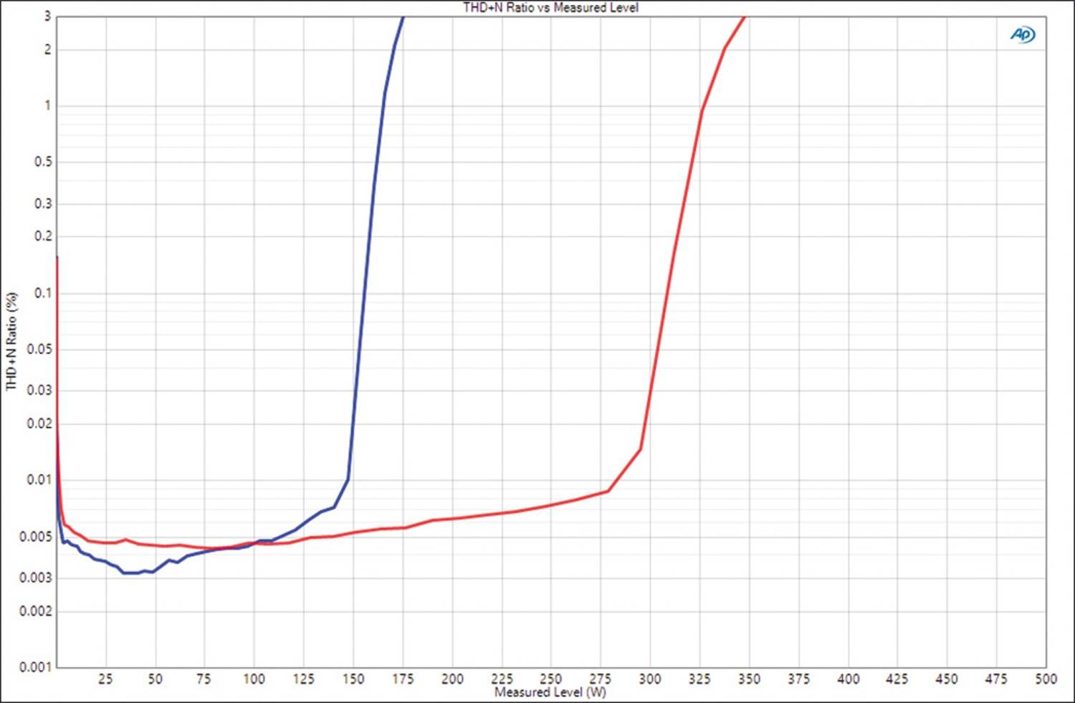Click the 375 tick on the x-axis
This screenshot has width=1075, height=703.
click(x=798, y=679)
